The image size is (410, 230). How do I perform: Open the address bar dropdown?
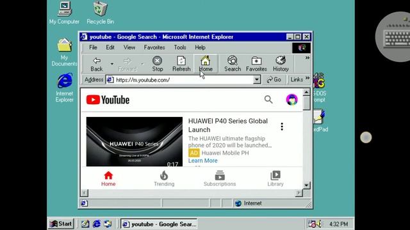click(x=257, y=79)
